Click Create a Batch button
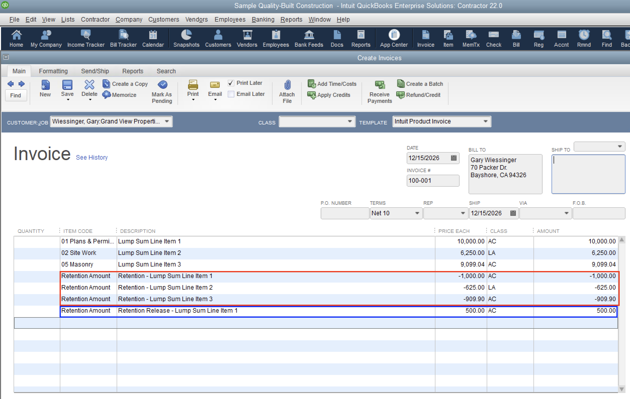Viewport: 630px width, 399px height. pos(420,84)
